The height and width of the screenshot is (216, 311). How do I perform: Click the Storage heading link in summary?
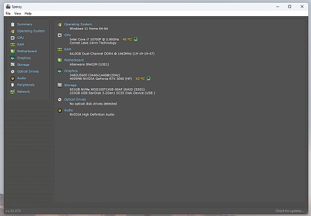(70, 85)
